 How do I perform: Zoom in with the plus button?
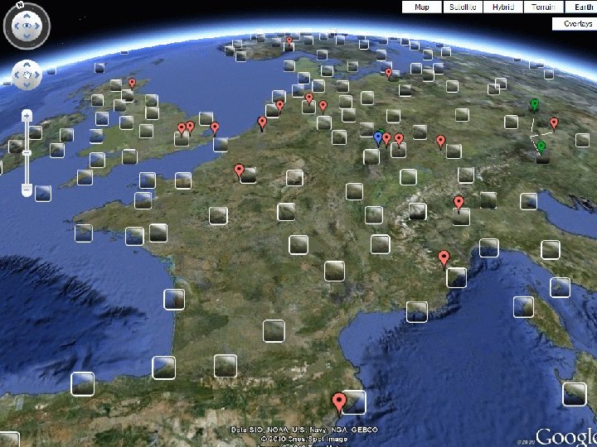pos(27,116)
